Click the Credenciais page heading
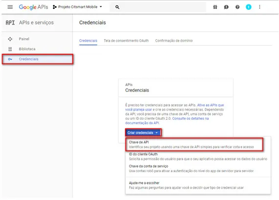This screenshot has height=200, width=279. point(92,22)
